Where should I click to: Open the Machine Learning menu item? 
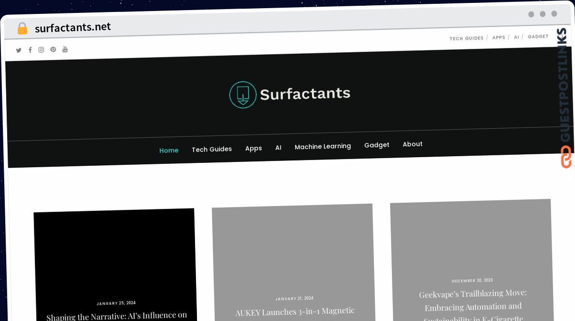coord(322,147)
